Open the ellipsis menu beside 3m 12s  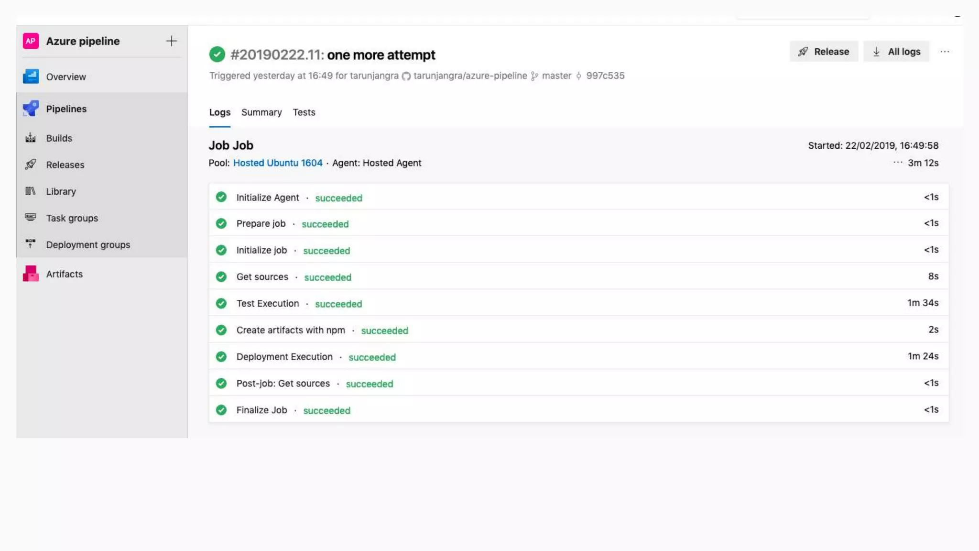(898, 163)
